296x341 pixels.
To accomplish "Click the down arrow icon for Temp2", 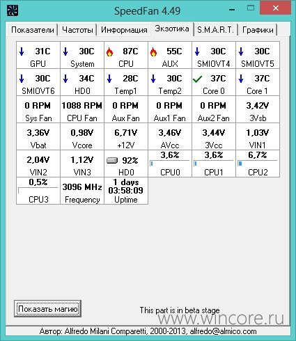I will (153, 79).
